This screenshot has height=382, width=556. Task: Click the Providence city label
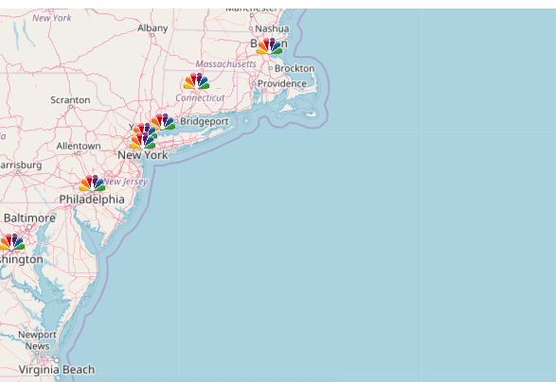point(282,83)
